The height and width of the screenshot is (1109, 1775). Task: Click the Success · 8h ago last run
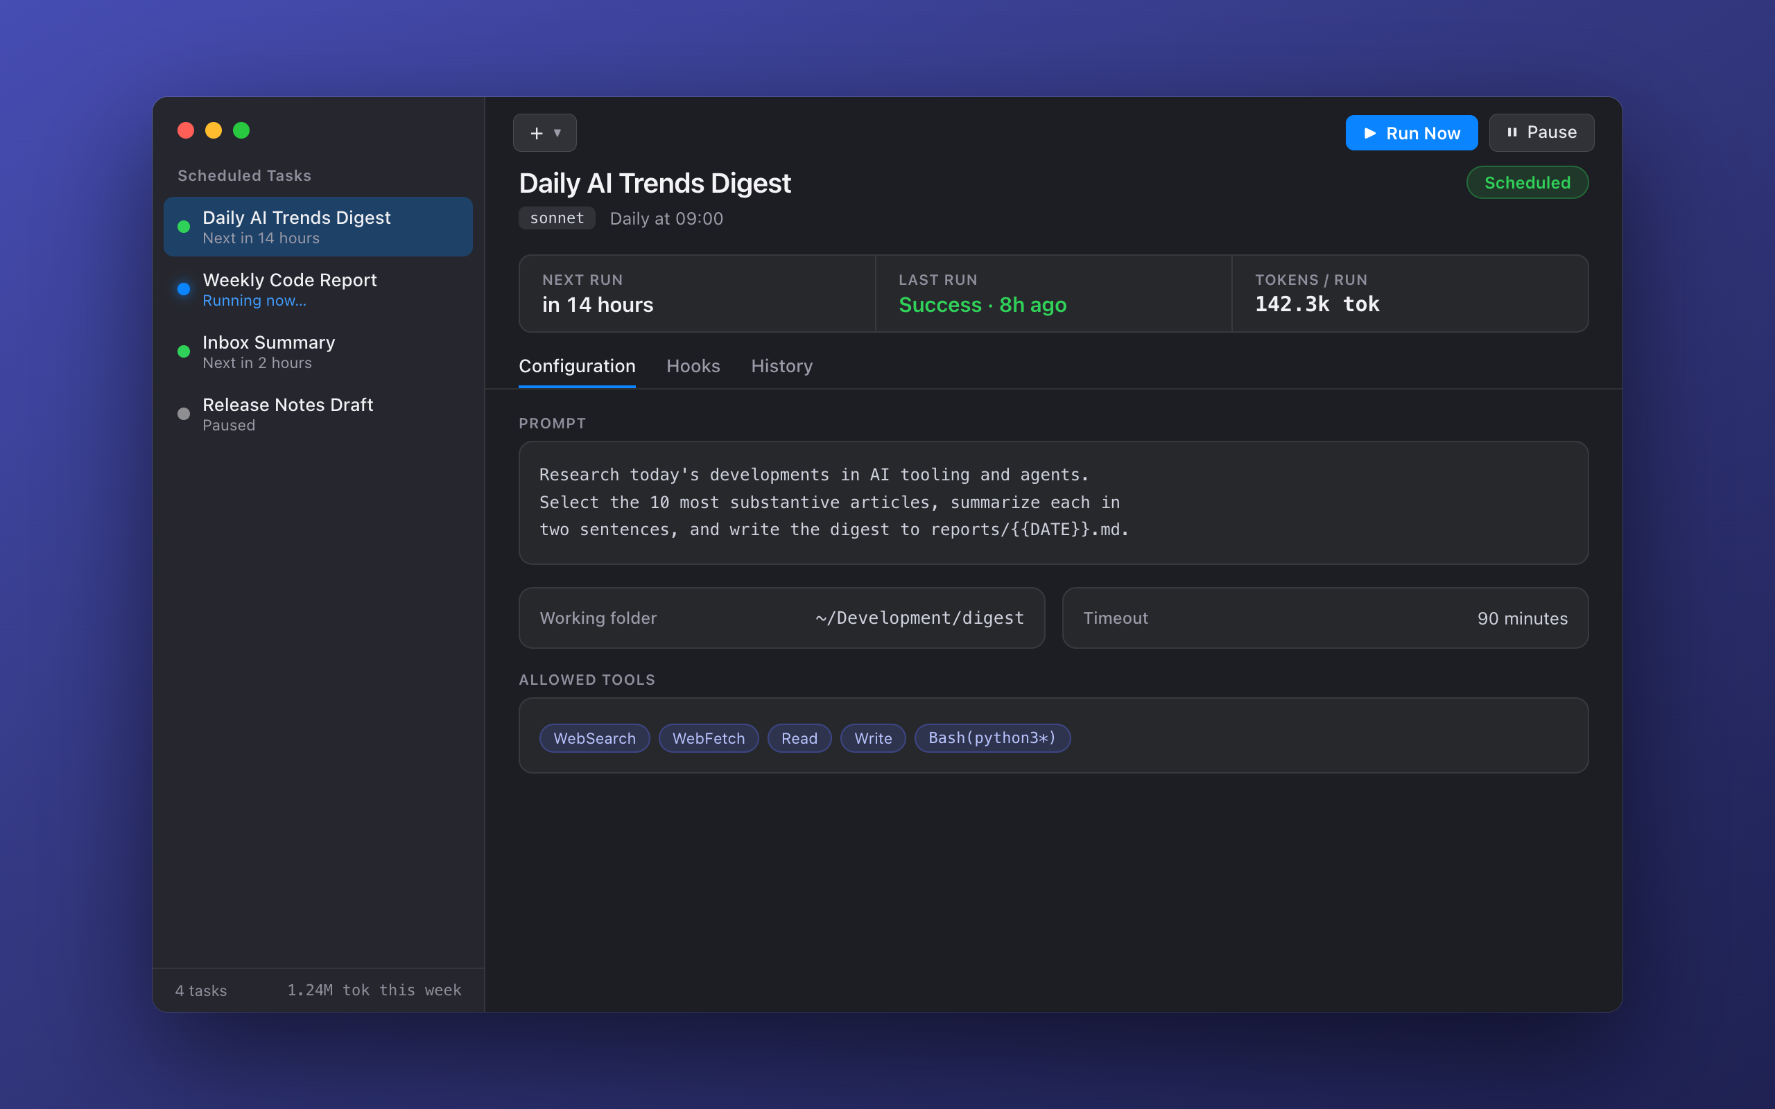click(983, 304)
